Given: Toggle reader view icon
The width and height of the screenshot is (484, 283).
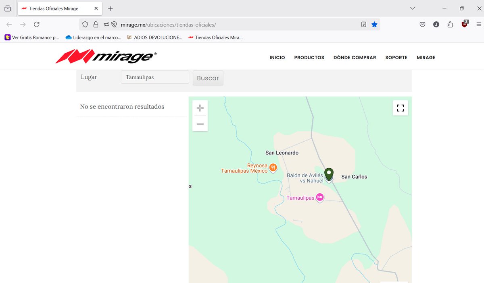Looking at the screenshot, I should coord(364,25).
